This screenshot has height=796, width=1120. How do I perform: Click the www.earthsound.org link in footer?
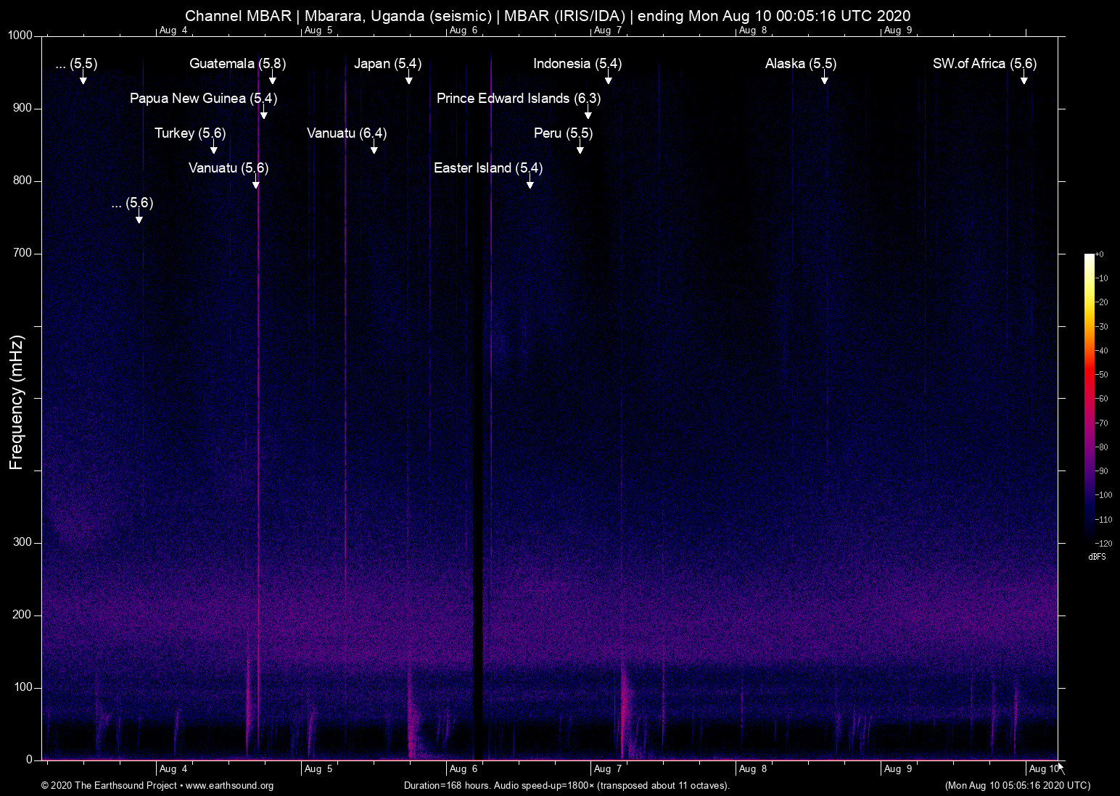(x=229, y=786)
